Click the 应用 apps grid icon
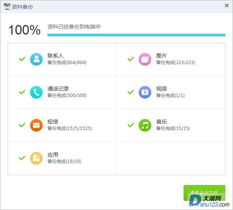 tap(36, 158)
